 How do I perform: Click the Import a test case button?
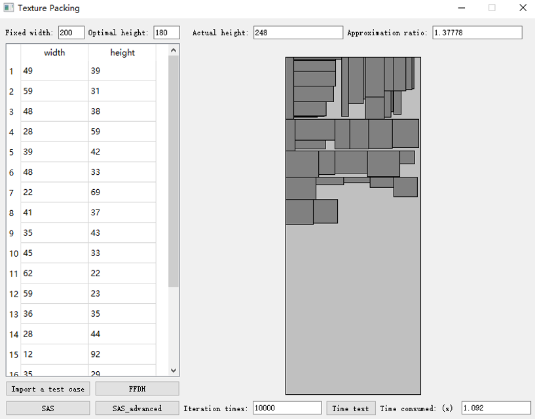[48, 389]
